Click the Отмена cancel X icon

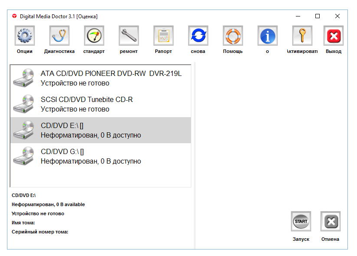tap(331, 221)
